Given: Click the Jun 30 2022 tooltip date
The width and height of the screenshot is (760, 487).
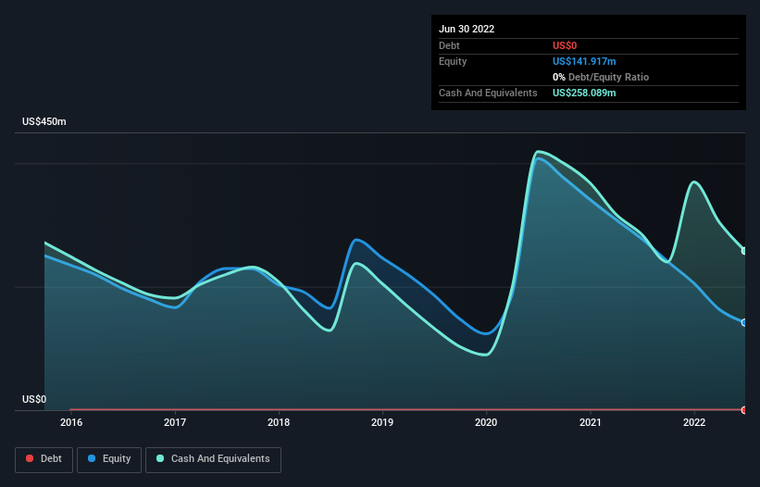Looking at the screenshot, I should (467, 29).
